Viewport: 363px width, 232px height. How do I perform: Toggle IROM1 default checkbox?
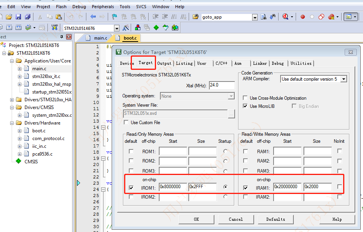(131, 188)
